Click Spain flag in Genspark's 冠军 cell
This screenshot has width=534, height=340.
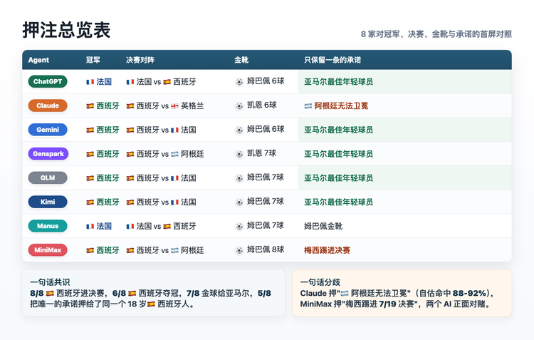pyautogui.click(x=90, y=154)
